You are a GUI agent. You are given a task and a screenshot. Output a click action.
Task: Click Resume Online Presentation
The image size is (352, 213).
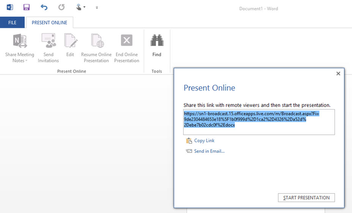96,48
